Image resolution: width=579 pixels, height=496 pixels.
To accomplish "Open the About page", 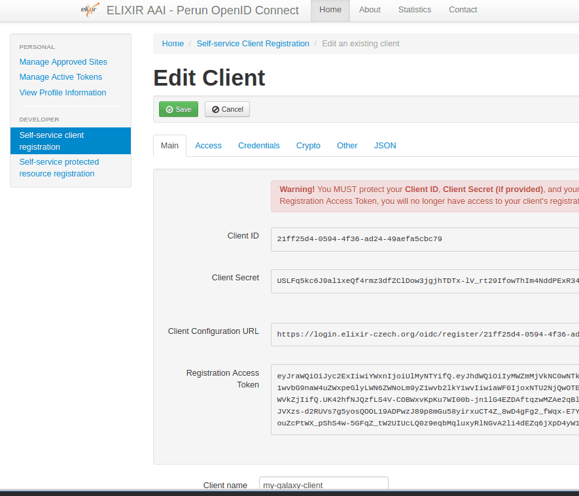I will tap(370, 10).
